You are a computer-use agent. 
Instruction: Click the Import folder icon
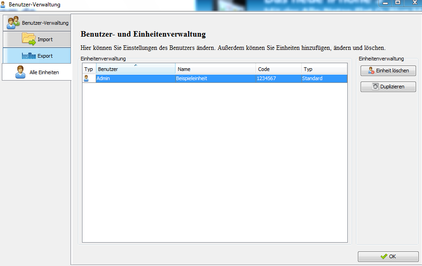(29, 39)
